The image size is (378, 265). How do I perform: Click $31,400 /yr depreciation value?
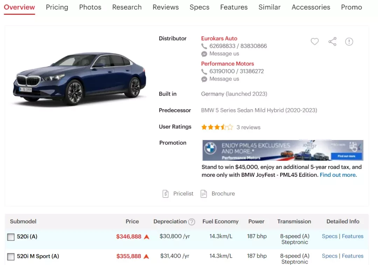click(175, 256)
